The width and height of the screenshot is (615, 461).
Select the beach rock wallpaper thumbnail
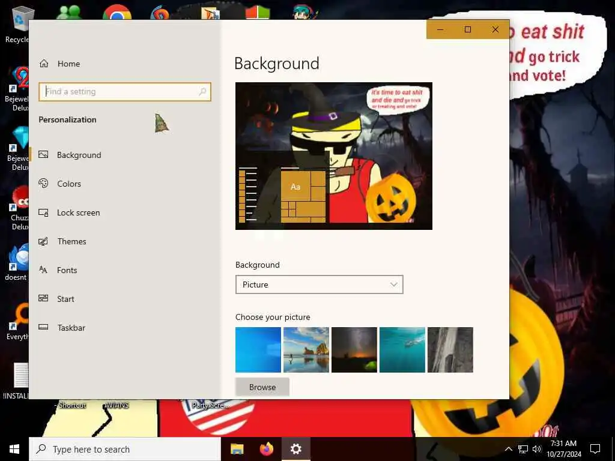tap(306, 350)
